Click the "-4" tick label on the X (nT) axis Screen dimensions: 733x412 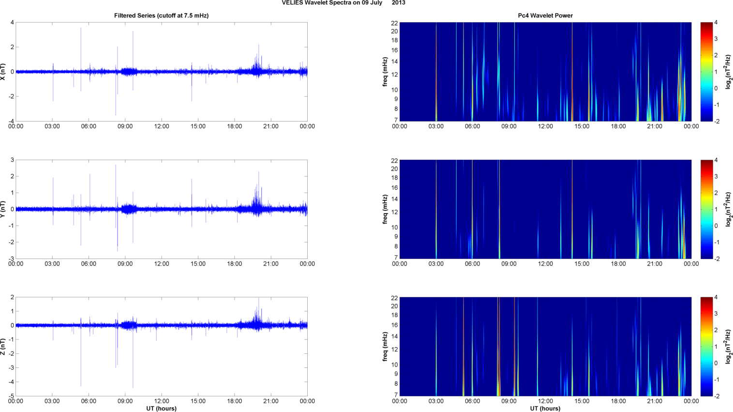coord(11,121)
